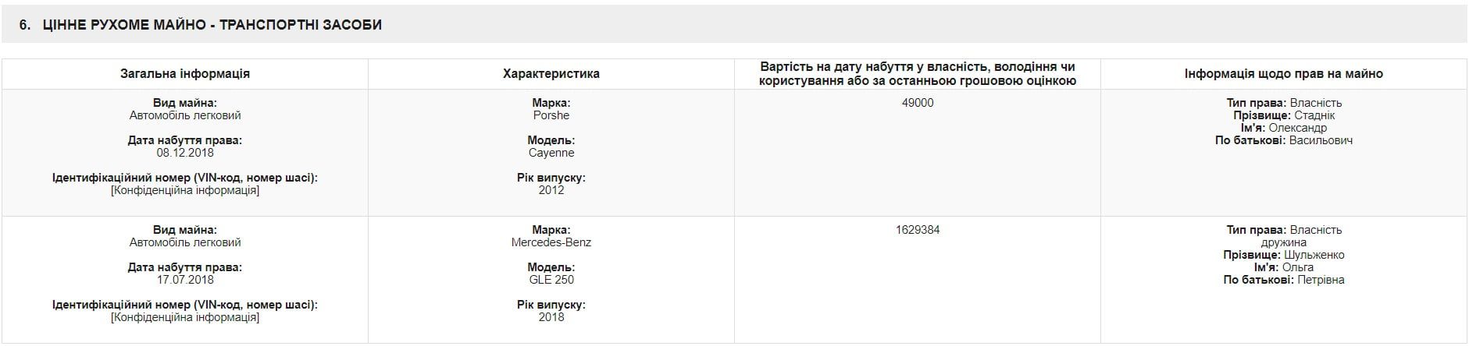Click the "дружина" owner relation text

pyautogui.click(x=1283, y=242)
